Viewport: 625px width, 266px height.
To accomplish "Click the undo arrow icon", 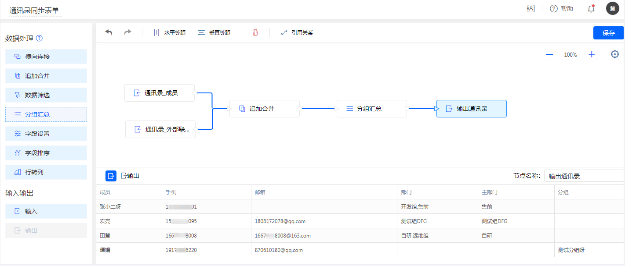I will [x=109, y=32].
